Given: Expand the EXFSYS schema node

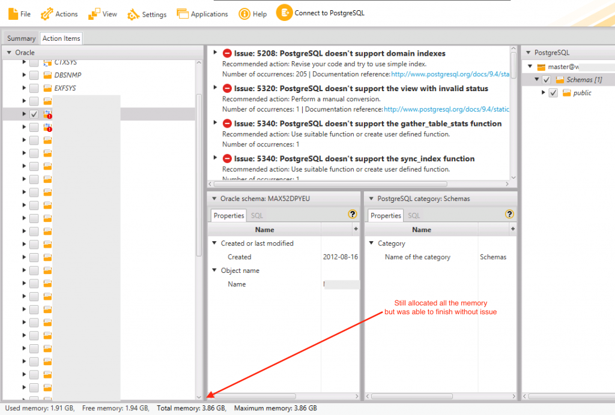Looking at the screenshot, I should click(x=24, y=88).
